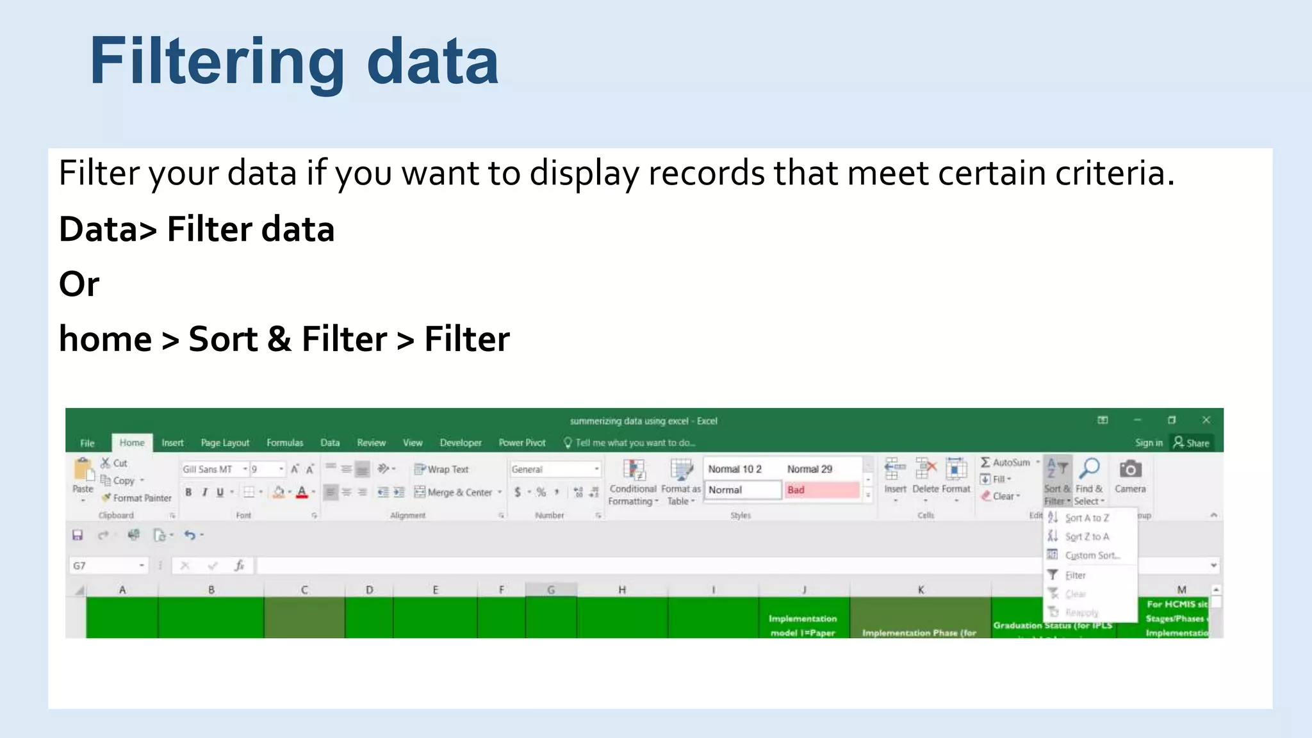Click the Camera icon in ribbon
The height and width of the screenshot is (738, 1312).
coord(1130,470)
